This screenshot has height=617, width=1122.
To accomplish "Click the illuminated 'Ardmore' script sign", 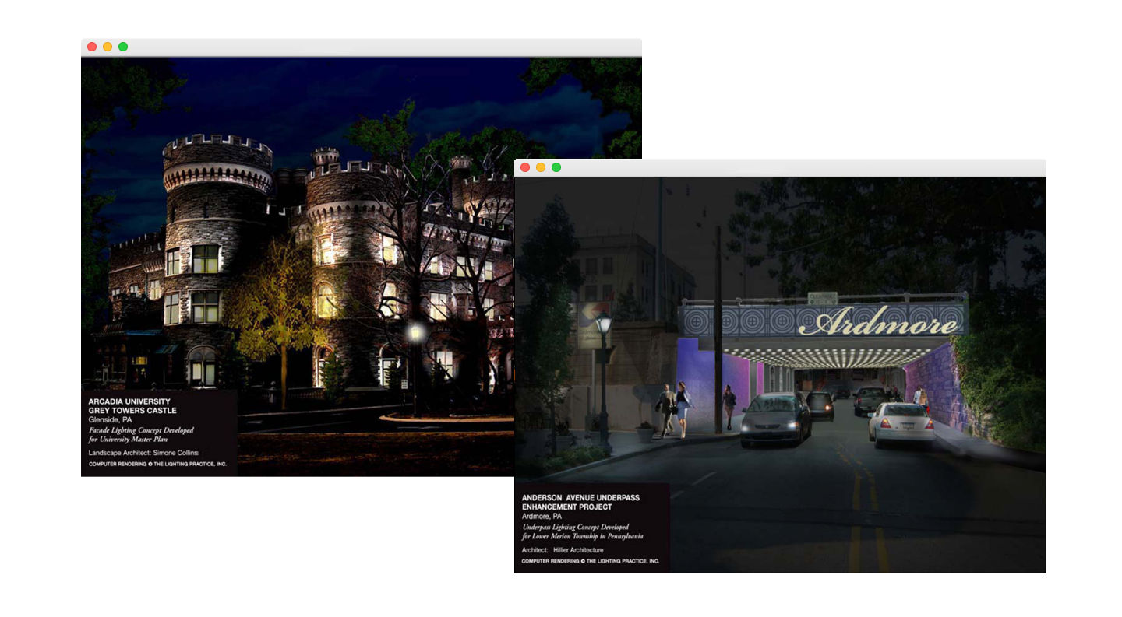I will (x=877, y=322).
